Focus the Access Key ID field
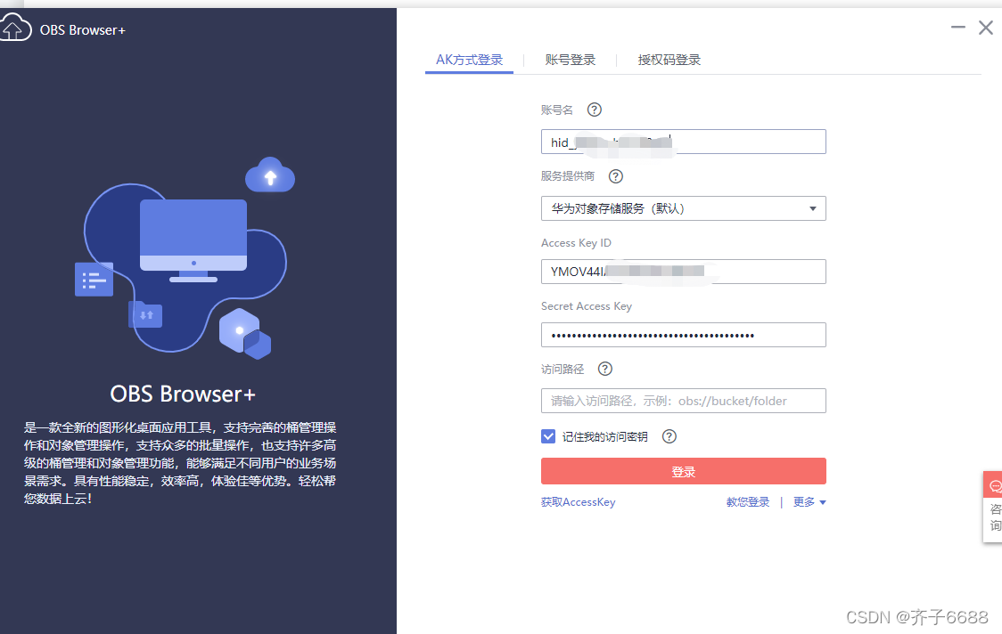The height and width of the screenshot is (634, 1002). (x=683, y=272)
